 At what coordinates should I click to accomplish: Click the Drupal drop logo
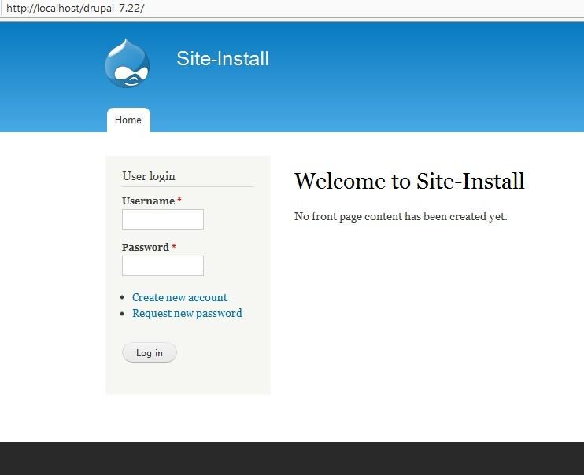[128, 63]
